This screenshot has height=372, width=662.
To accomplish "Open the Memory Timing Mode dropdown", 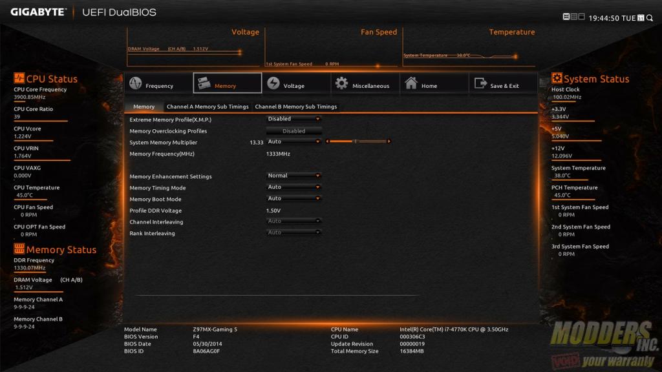I will tap(294, 187).
